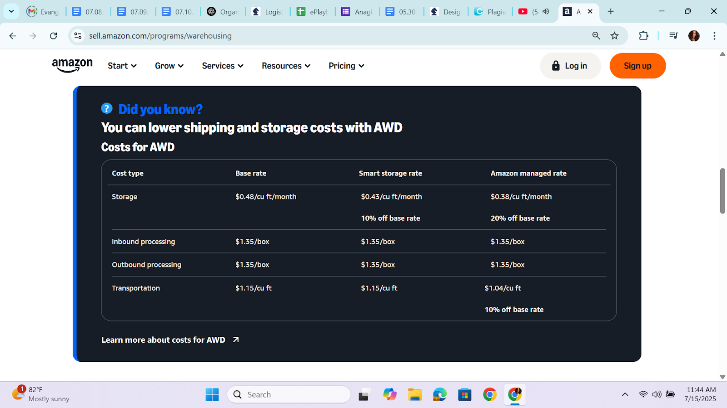Viewport: 727px width, 408px height.
Task: Expand the Grow navigation menu
Action: point(169,66)
